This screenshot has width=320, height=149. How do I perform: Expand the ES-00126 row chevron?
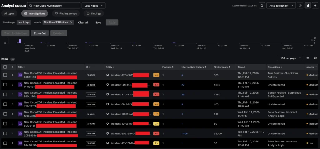coord(12,85)
